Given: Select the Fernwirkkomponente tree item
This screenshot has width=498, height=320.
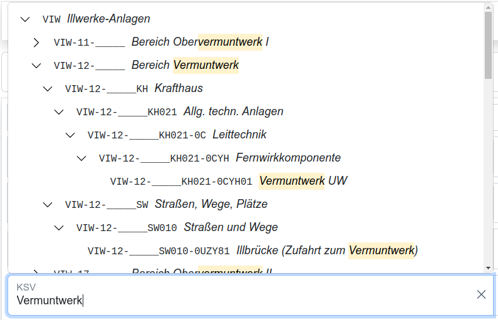Looking at the screenshot, I should pyautogui.click(x=288, y=158).
